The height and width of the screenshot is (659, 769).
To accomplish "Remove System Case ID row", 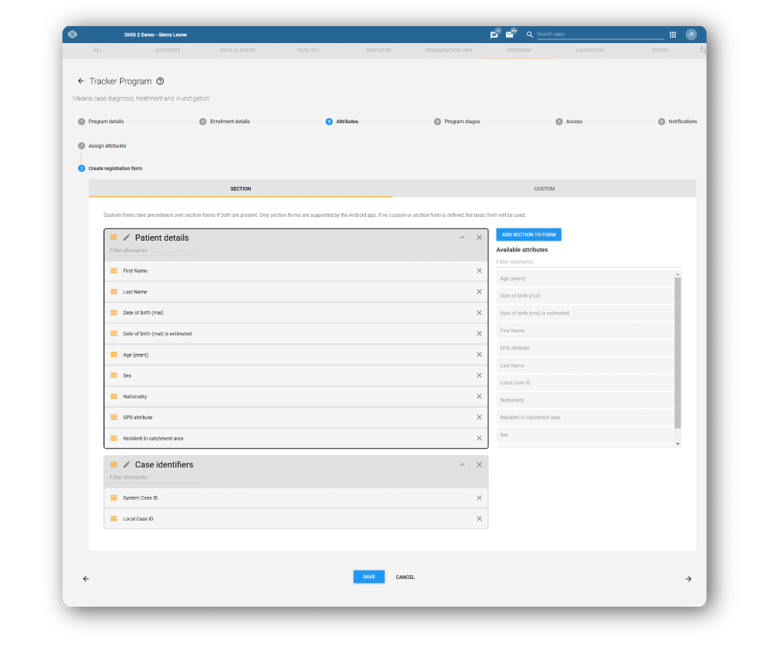I will click(479, 498).
